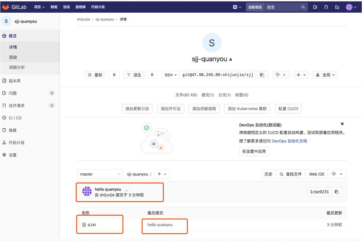
Task: Open the 里程碑 navbar item
Action: (x=81, y=7)
